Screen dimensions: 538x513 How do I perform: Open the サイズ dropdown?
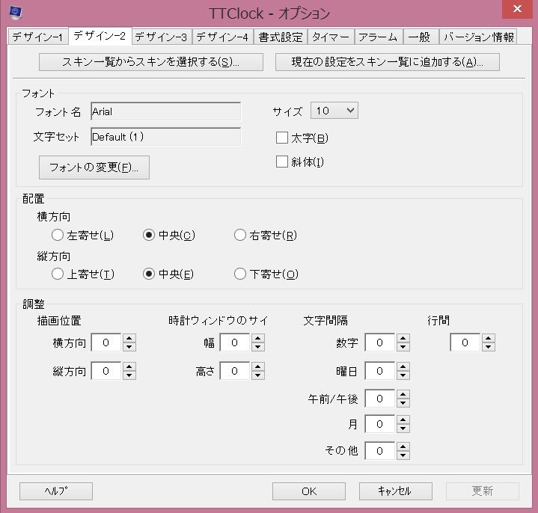(334, 111)
